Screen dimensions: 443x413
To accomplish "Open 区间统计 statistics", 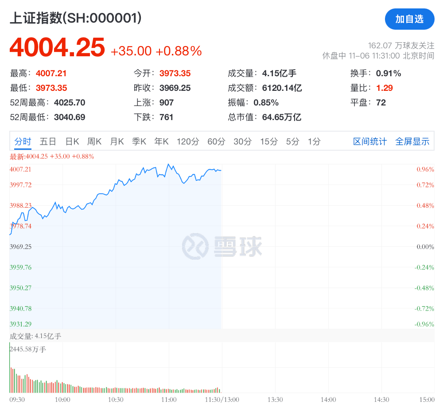I will pyautogui.click(x=370, y=141).
